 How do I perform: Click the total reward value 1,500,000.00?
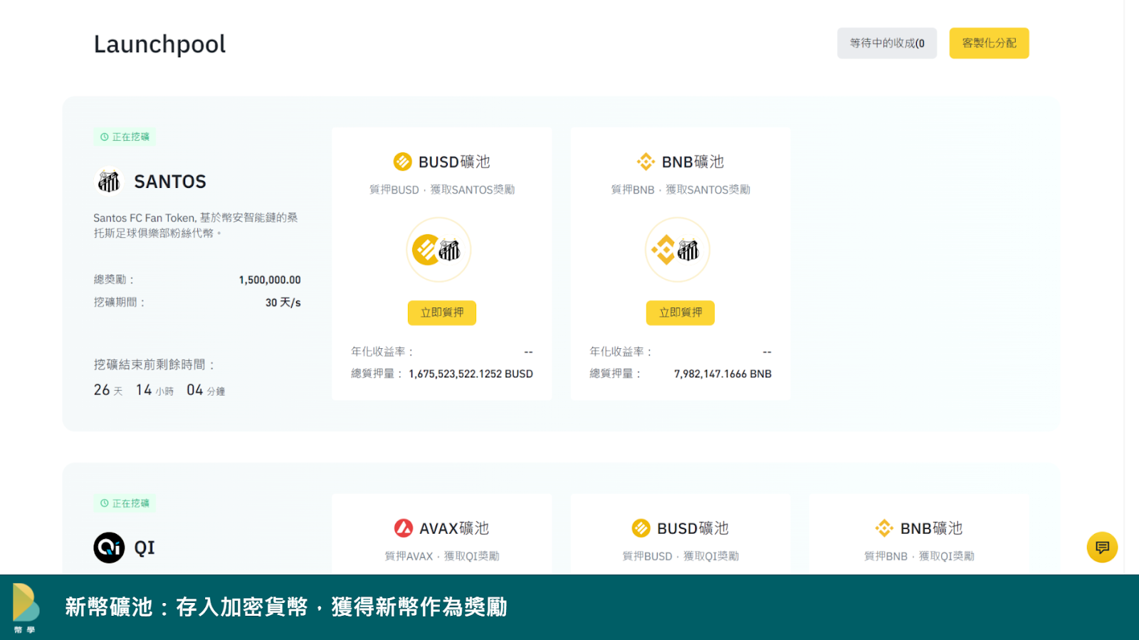[270, 280]
